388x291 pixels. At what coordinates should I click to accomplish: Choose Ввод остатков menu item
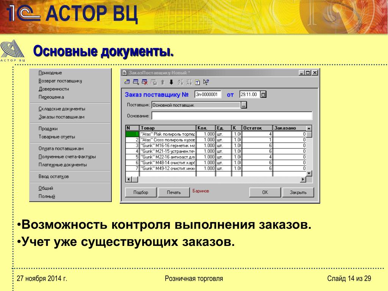pyautogui.click(x=54, y=177)
